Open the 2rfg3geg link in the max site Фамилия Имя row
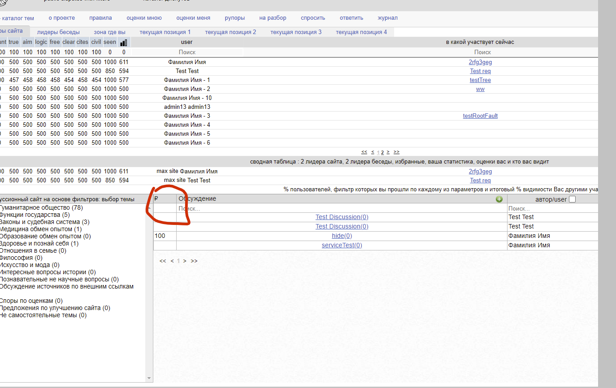616x388 pixels. tap(480, 172)
